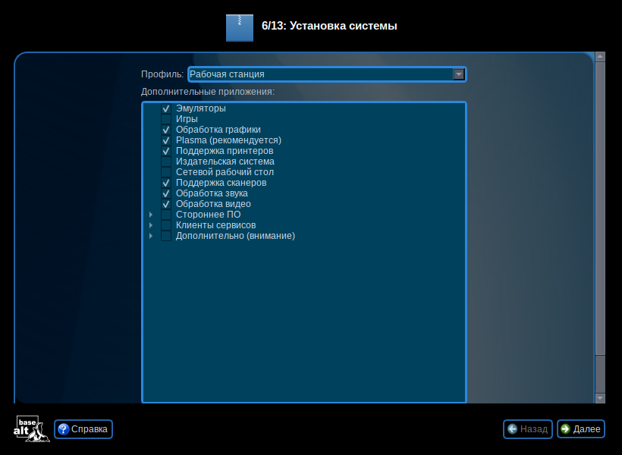Enable the Сетевой рабочий стол checkbox
The width and height of the screenshot is (622, 455).
[x=166, y=172]
